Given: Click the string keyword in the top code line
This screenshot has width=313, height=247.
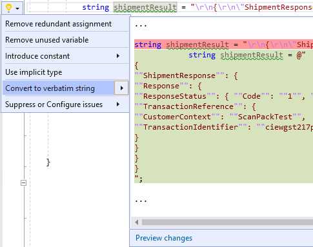Looking at the screenshot, I should (96, 7).
